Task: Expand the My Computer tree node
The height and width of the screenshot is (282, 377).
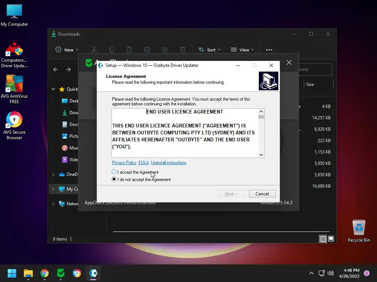Action: coord(53,189)
